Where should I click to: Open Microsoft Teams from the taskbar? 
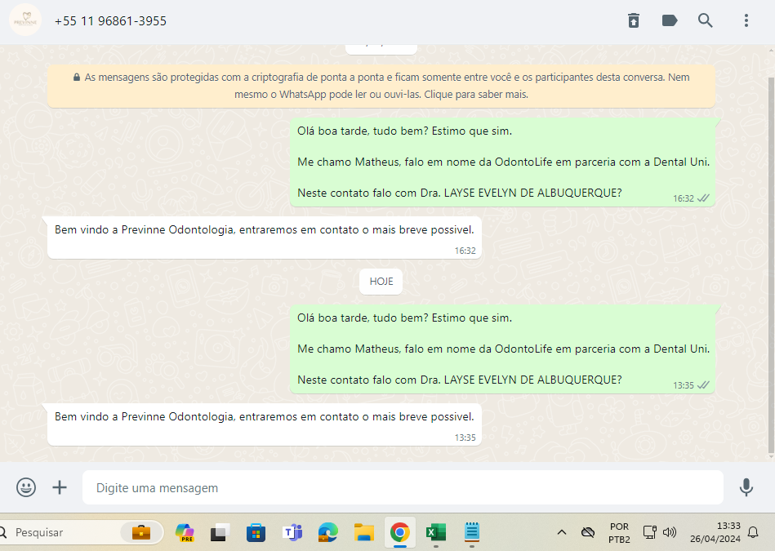292,532
